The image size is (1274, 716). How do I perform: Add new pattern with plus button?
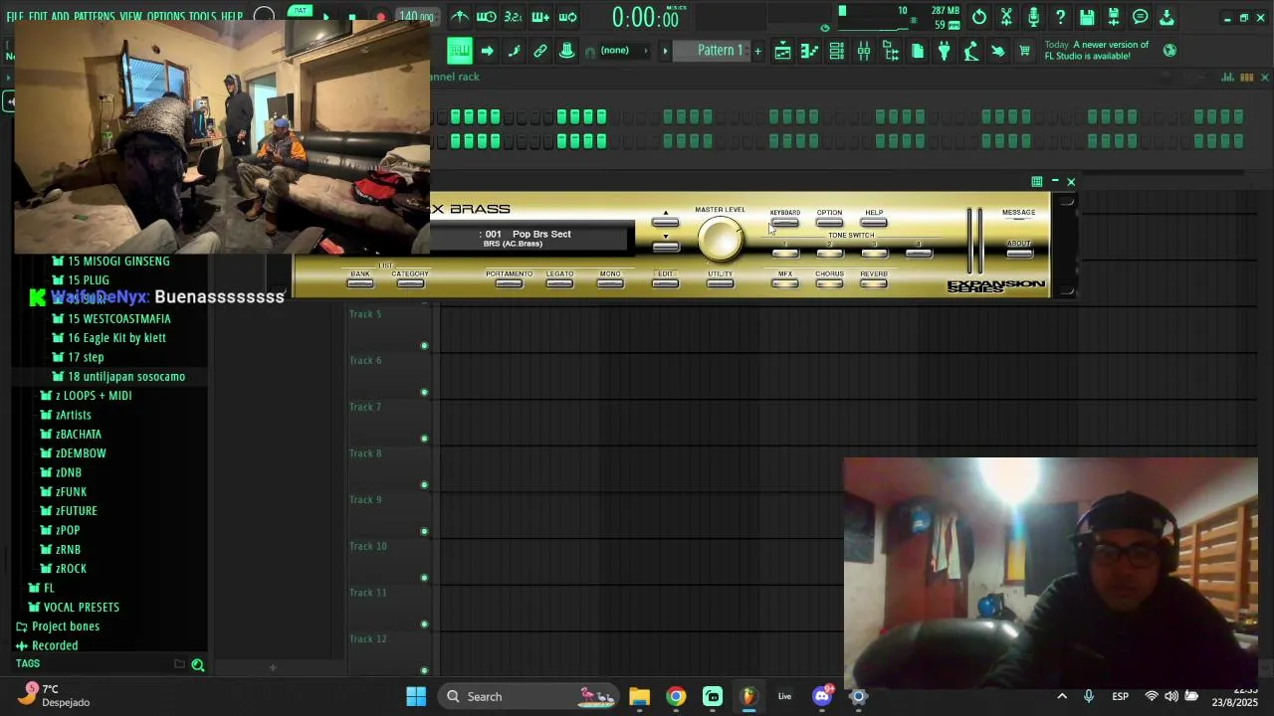coord(757,51)
